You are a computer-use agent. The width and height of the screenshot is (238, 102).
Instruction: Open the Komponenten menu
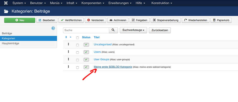pos(93,3)
